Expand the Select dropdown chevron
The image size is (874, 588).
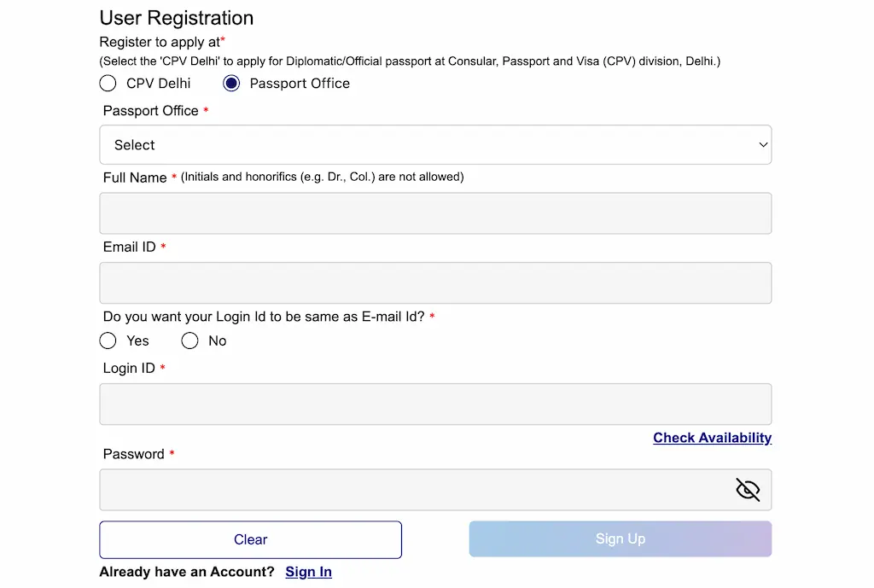click(x=763, y=145)
